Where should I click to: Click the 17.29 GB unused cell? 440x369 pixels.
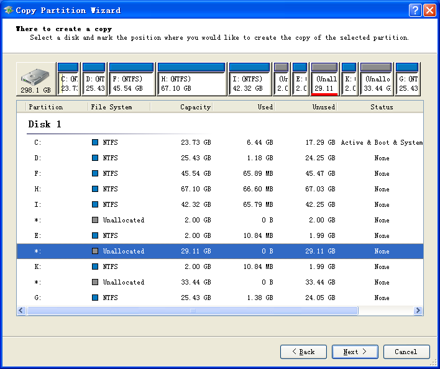tap(320, 142)
